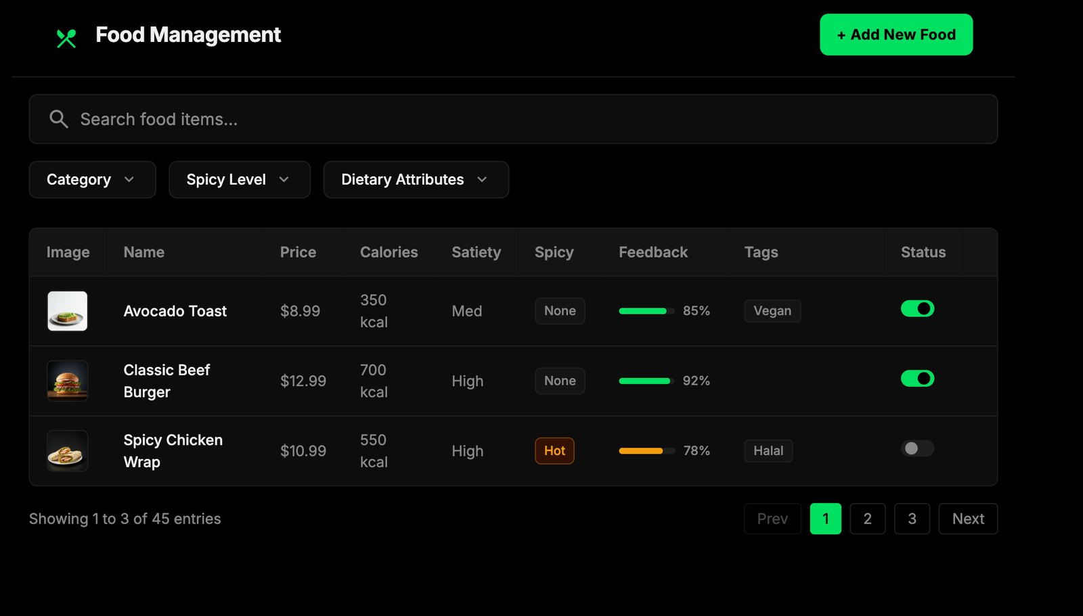Click the Avocado Toast 85% feedback bar
Image resolution: width=1083 pixels, height=616 pixels.
[x=646, y=311]
